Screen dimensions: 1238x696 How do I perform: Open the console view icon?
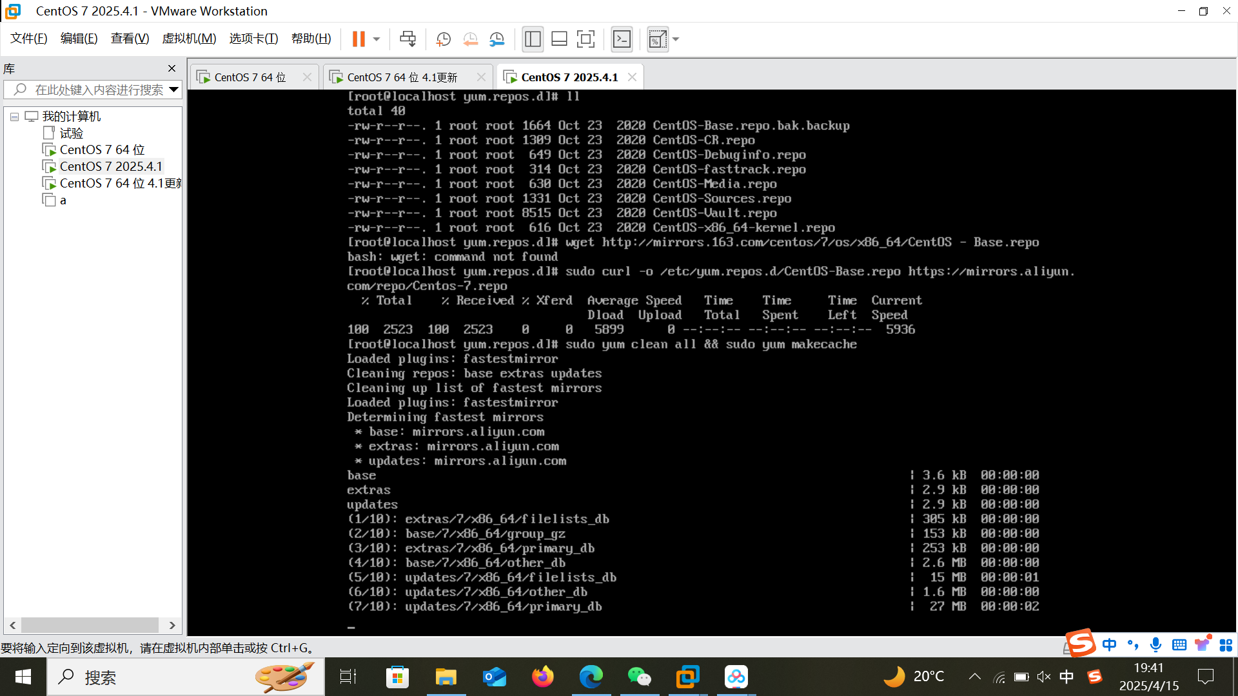pyautogui.click(x=622, y=39)
